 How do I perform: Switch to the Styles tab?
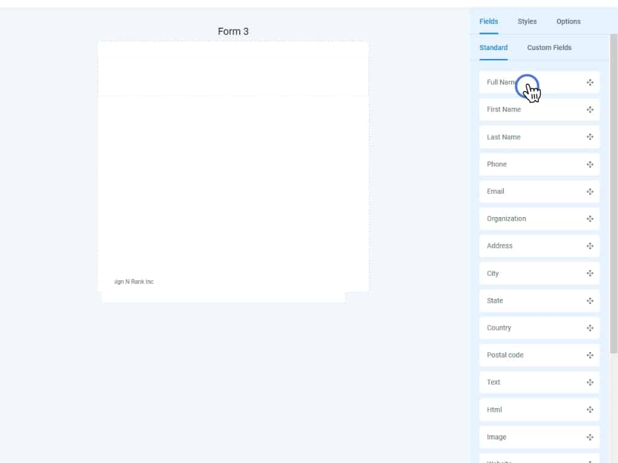tap(527, 22)
